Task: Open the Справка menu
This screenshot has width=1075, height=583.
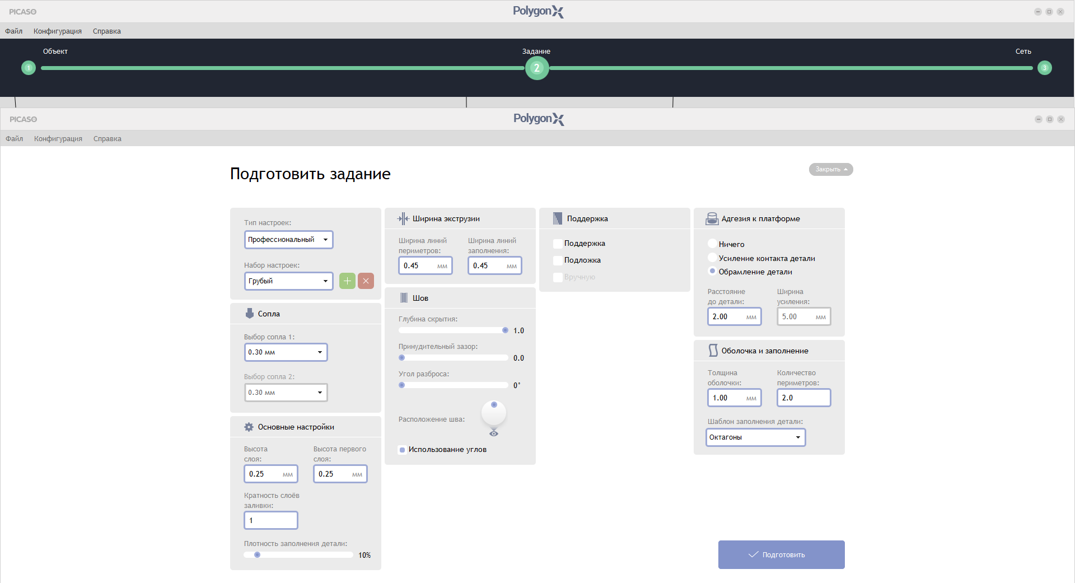Action: pos(107,139)
